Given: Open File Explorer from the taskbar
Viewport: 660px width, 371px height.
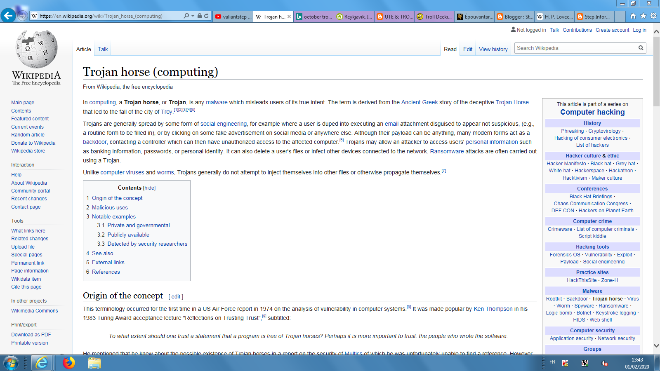Looking at the screenshot, I should pyautogui.click(x=94, y=363).
